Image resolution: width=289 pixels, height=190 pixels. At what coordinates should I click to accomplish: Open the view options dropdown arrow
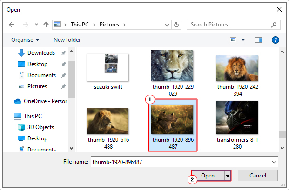[x=243, y=40]
